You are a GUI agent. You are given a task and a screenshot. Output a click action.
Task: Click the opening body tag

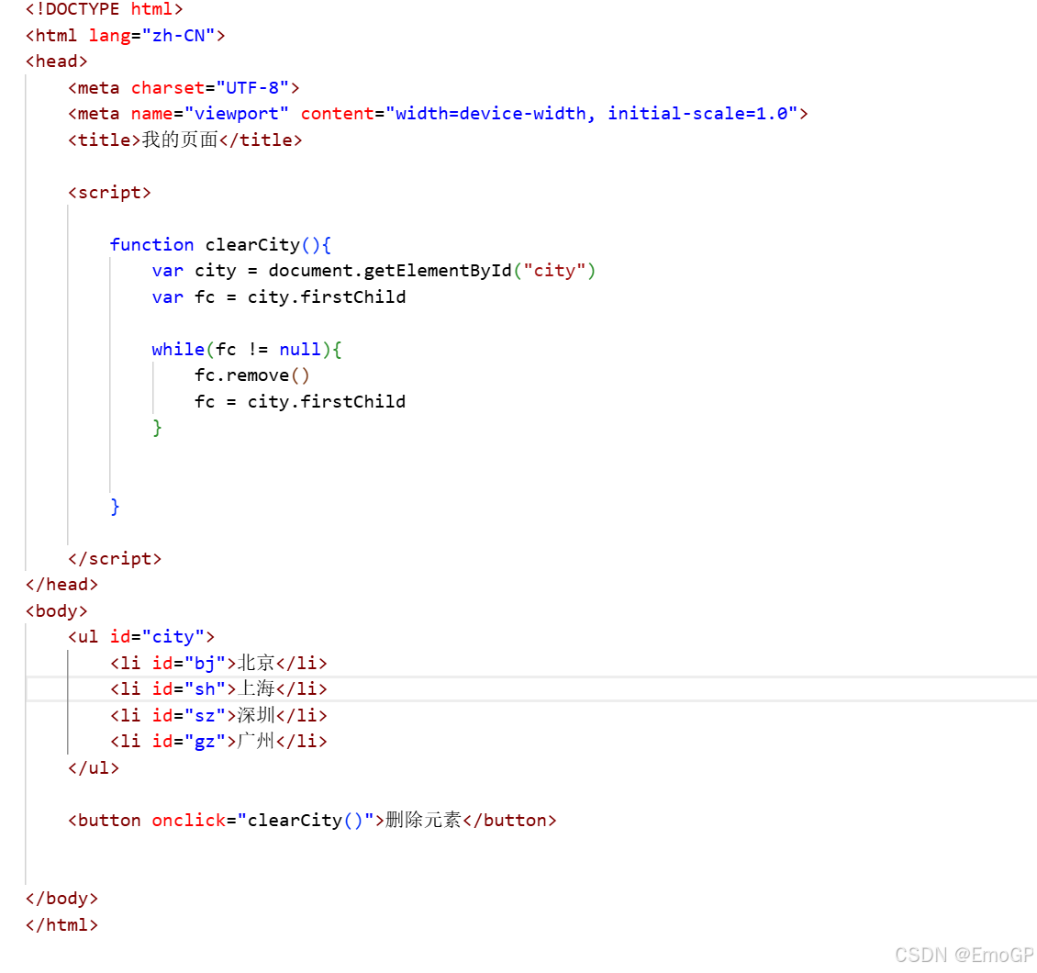pyautogui.click(x=56, y=611)
